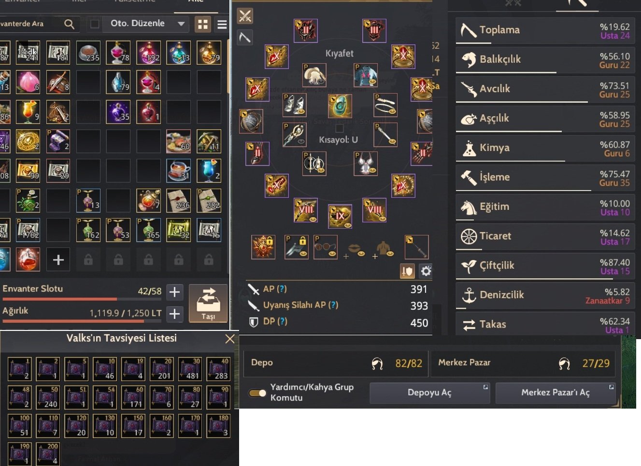Select the cocktail drink item with count 9
This screenshot has width=641, height=466.
point(28,112)
